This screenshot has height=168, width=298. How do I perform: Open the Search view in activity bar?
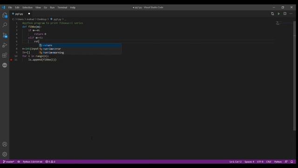pos(5,25)
